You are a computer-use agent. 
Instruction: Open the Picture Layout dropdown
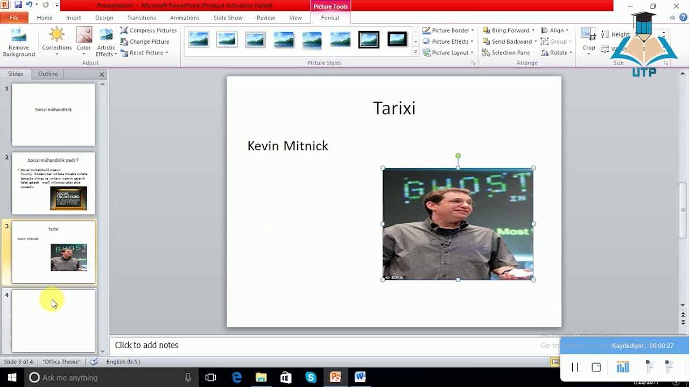pyautogui.click(x=448, y=53)
